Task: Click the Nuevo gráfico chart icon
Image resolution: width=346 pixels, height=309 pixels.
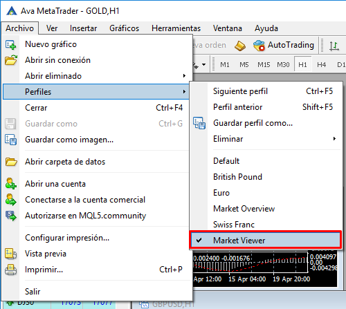Action: [10, 44]
